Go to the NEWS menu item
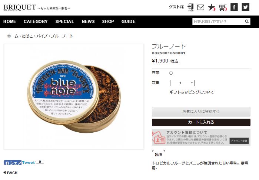 pyautogui.click(x=88, y=21)
